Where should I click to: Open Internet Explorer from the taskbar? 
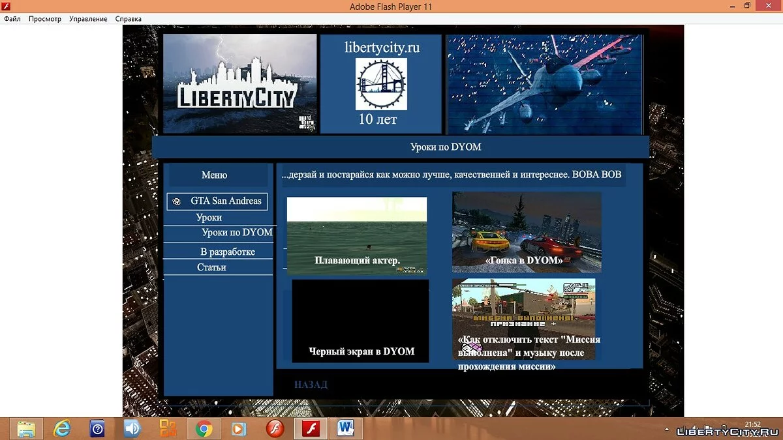(x=63, y=428)
